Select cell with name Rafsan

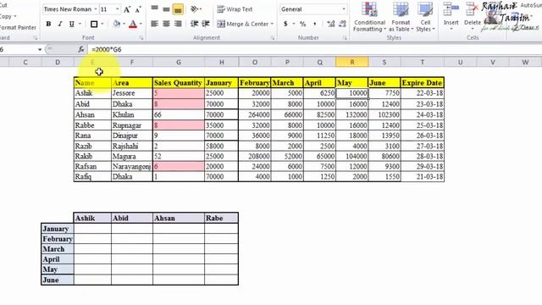(x=92, y=166)
